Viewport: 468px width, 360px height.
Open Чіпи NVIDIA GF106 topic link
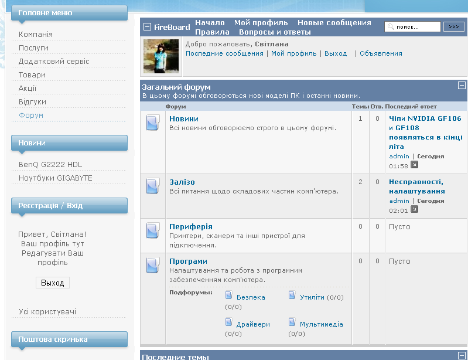[425, 133]
